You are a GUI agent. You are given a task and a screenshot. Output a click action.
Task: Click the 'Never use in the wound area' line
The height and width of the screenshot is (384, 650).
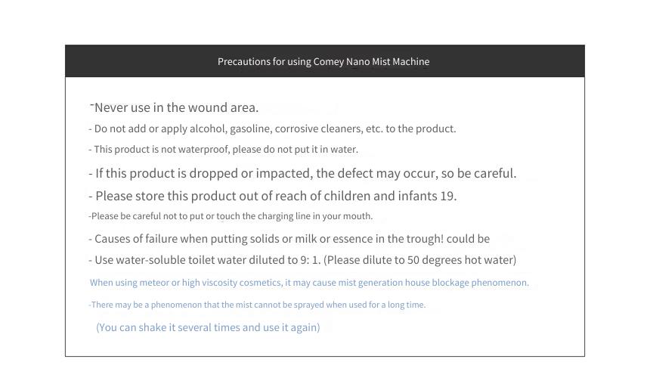[175, 107]
